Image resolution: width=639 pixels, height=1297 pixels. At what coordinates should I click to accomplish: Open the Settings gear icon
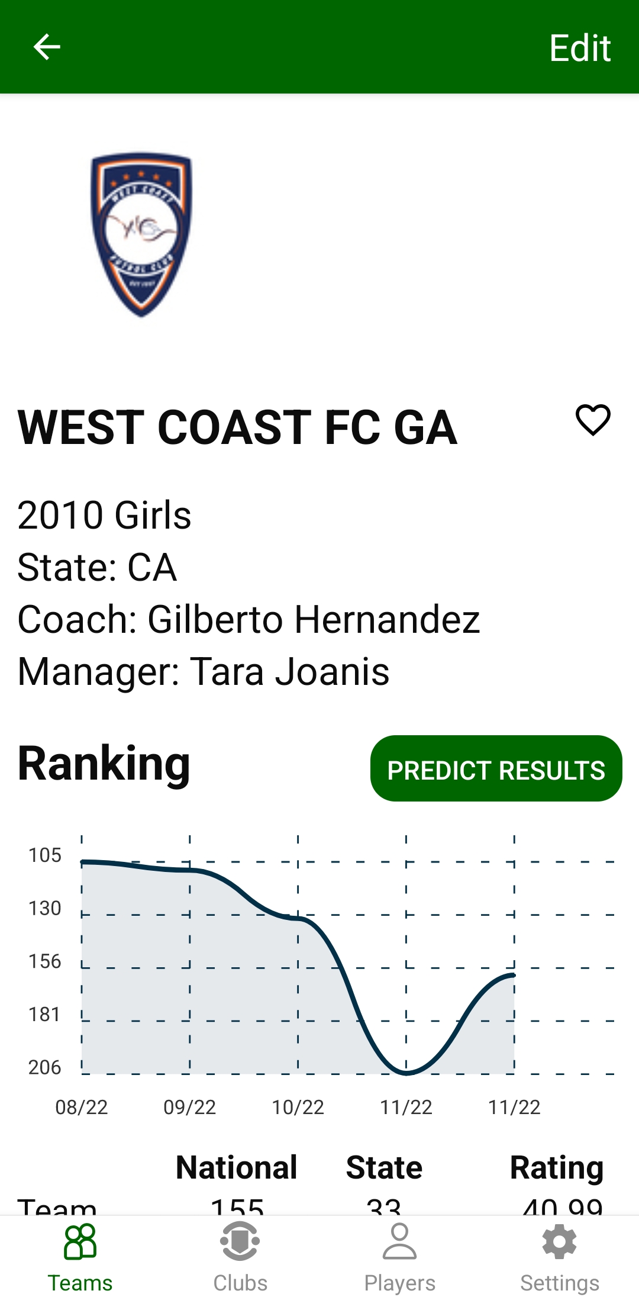[559, 1241]
